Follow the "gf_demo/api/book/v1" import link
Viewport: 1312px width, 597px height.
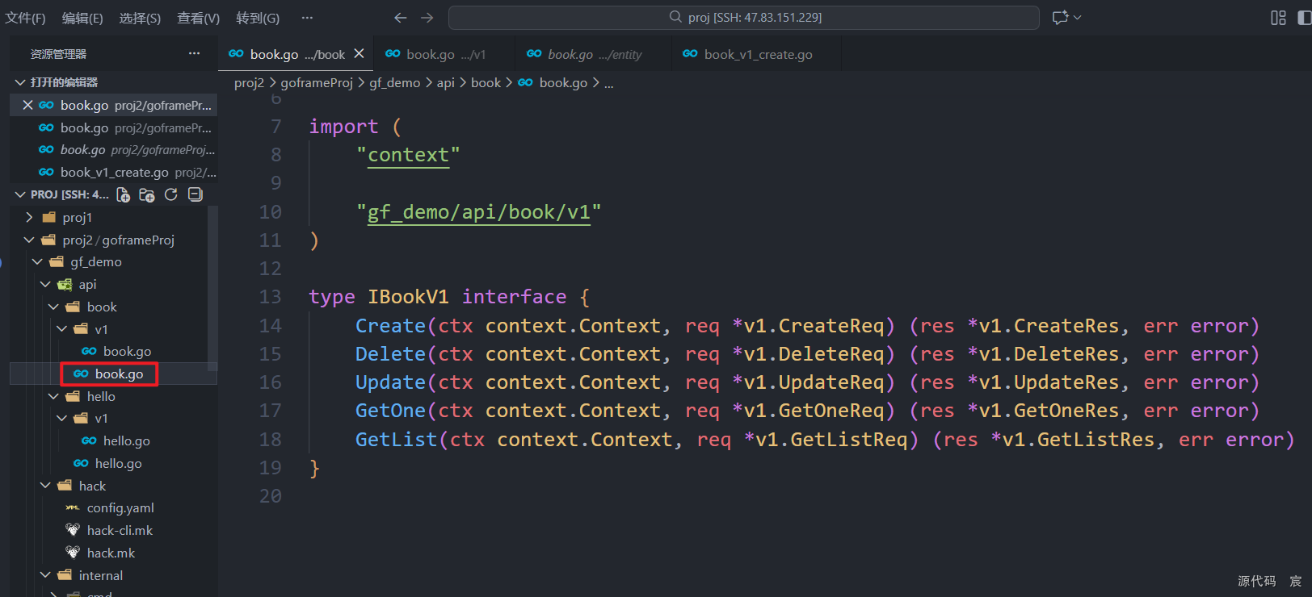tap(479, 212)
